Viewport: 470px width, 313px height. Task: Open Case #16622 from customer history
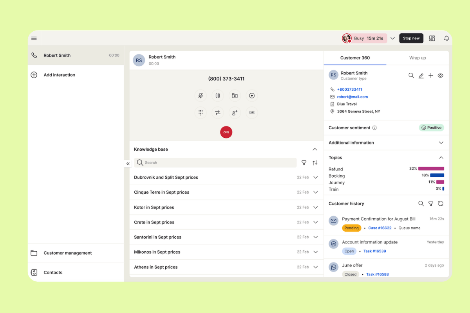coord(380,228)
